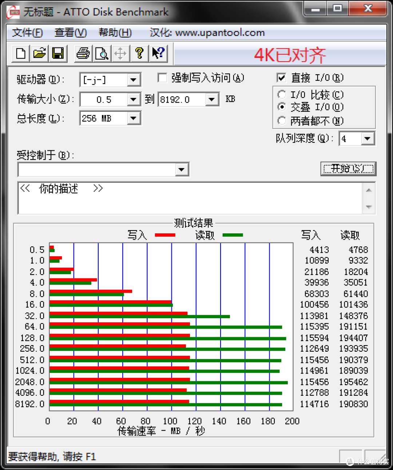Image resolution: width=393 pixels, height=470 pixels.
Task: Click read value 61440
Action: coord(356,293)
